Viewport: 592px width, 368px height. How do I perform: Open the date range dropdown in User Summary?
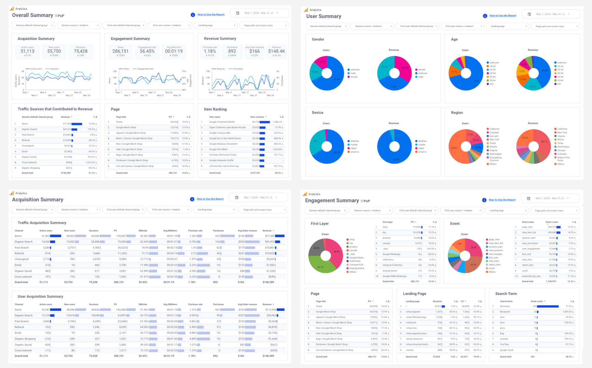point(550,14)
